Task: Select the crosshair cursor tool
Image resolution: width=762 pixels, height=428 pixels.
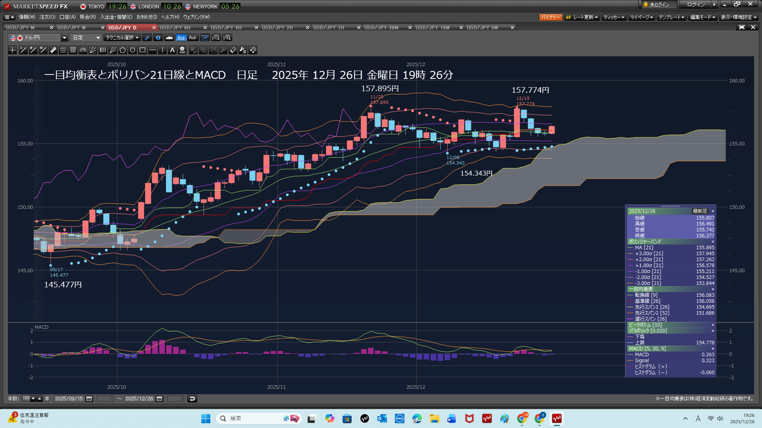Action: point(12,50)
